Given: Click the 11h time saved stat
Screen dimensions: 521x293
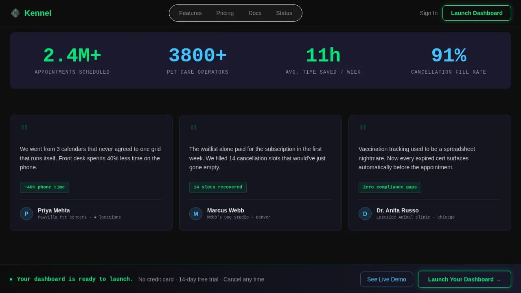Looking at the screenshot, I should 323,56.
